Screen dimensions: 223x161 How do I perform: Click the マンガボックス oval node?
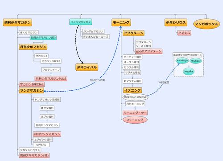pos(206,24)
